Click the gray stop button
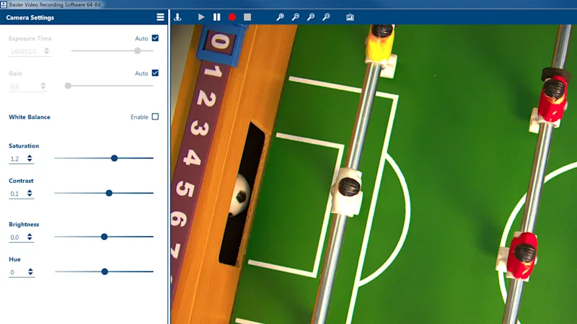The image size is (577, 324). (247, 17)
